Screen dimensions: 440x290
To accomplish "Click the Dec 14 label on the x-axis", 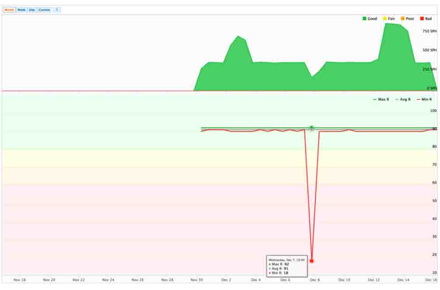I will (x=403, y=279).
